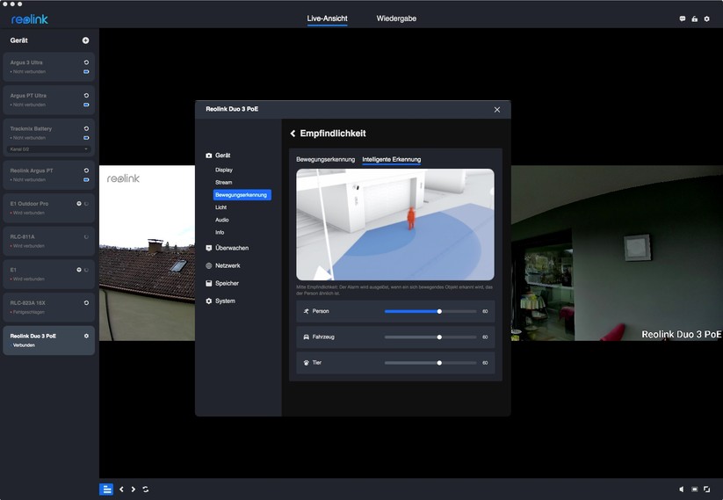Open app settings gear in top right
The image size is (723, 500).
(706, 18)
